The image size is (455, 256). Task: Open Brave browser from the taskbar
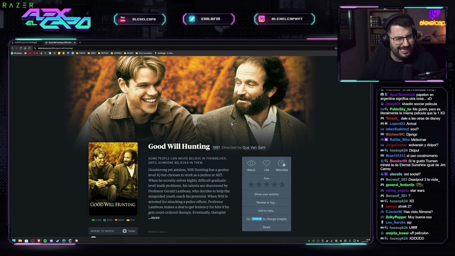[x=39, y=241]
